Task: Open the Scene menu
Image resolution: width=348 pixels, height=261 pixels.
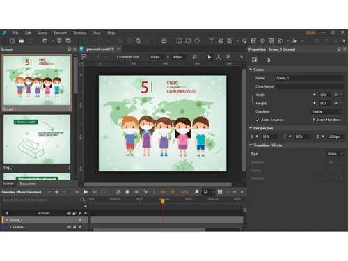Action: [42, 33]
